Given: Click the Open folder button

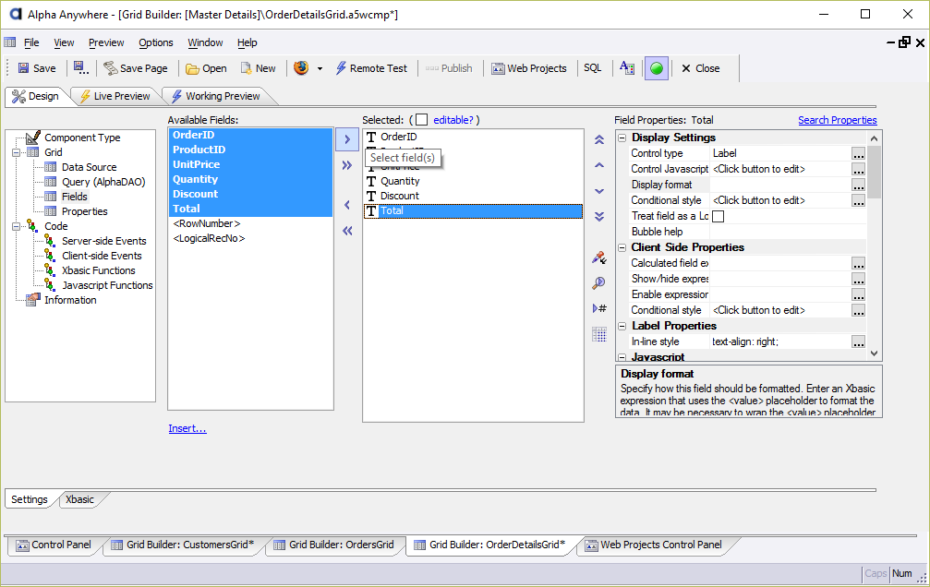Looking at the screenshot, I should pos(206,68).
